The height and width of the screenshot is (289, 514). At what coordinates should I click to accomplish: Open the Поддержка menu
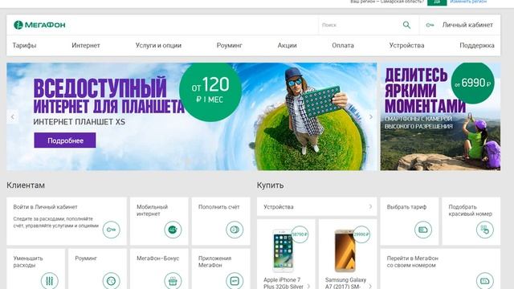477,46
